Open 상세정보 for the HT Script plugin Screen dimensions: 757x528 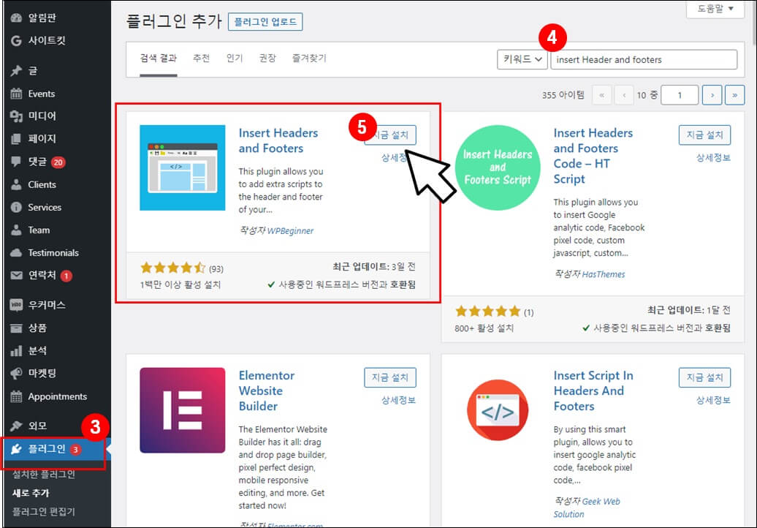click(x=713, y=157)
